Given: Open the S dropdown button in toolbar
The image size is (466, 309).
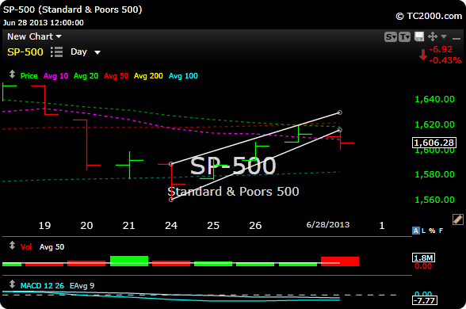Looking at the screenshot, I should coord(391,36).
